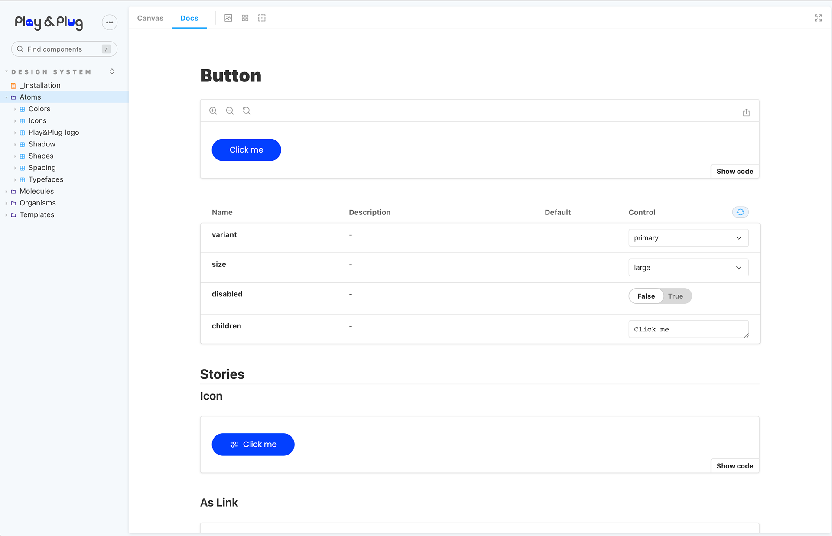The image size is (832, 536).
Task: Set disabled toggle to True
Action: click(675, 296)
